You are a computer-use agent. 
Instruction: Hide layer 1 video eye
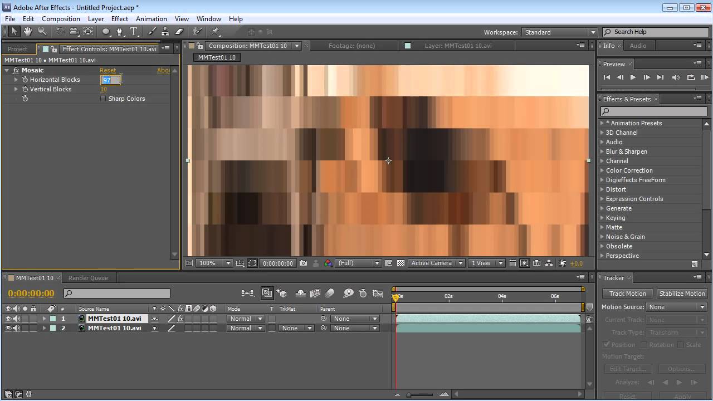[x=8, y=319]
